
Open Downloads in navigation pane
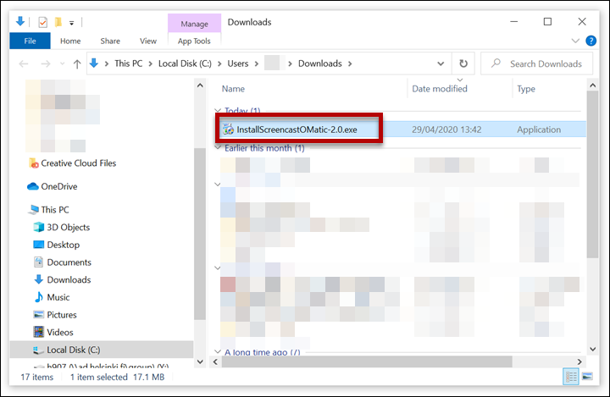click(x=69, y=279)
